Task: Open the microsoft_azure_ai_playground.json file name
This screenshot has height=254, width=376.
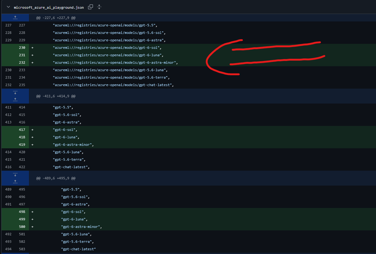Action: point(49,7)
